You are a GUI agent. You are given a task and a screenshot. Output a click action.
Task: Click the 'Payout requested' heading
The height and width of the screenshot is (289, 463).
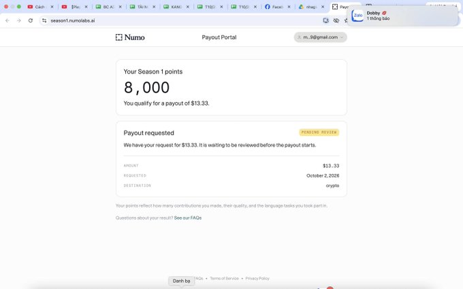[149, 133]
